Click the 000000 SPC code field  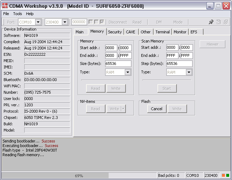(79, 22)
